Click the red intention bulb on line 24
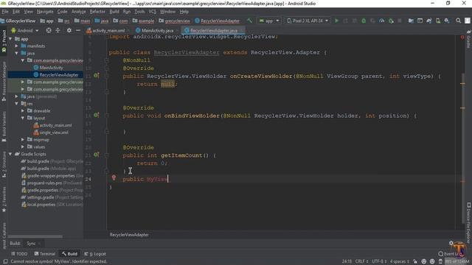Viewport: 472px width, 265px height. pyautogui.click(x=114, y=178)
